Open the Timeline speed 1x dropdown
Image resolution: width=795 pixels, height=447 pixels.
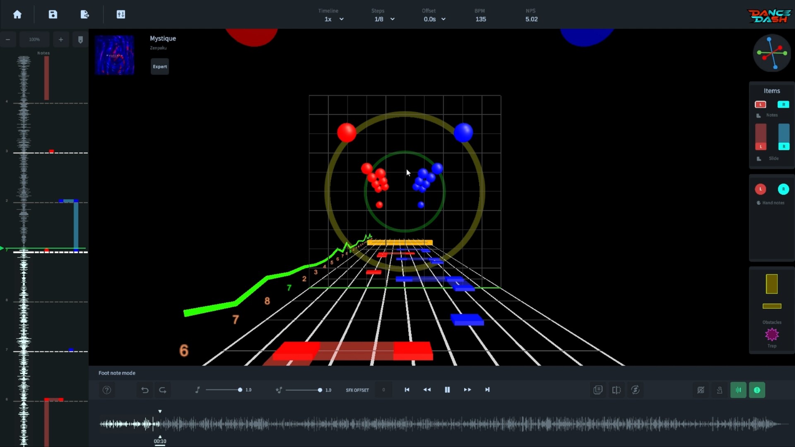coord(333,19)
